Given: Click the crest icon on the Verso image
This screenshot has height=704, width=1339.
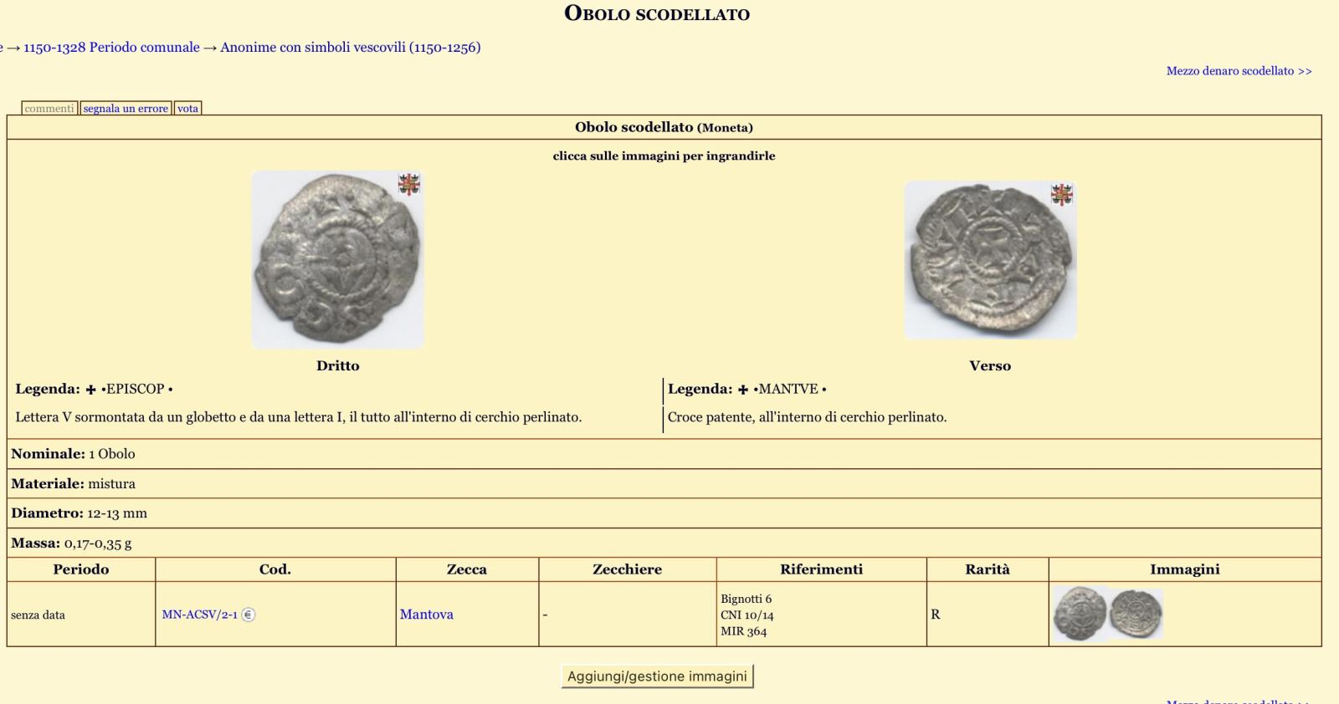Looking at the screenshot, I should [1062, 194].
